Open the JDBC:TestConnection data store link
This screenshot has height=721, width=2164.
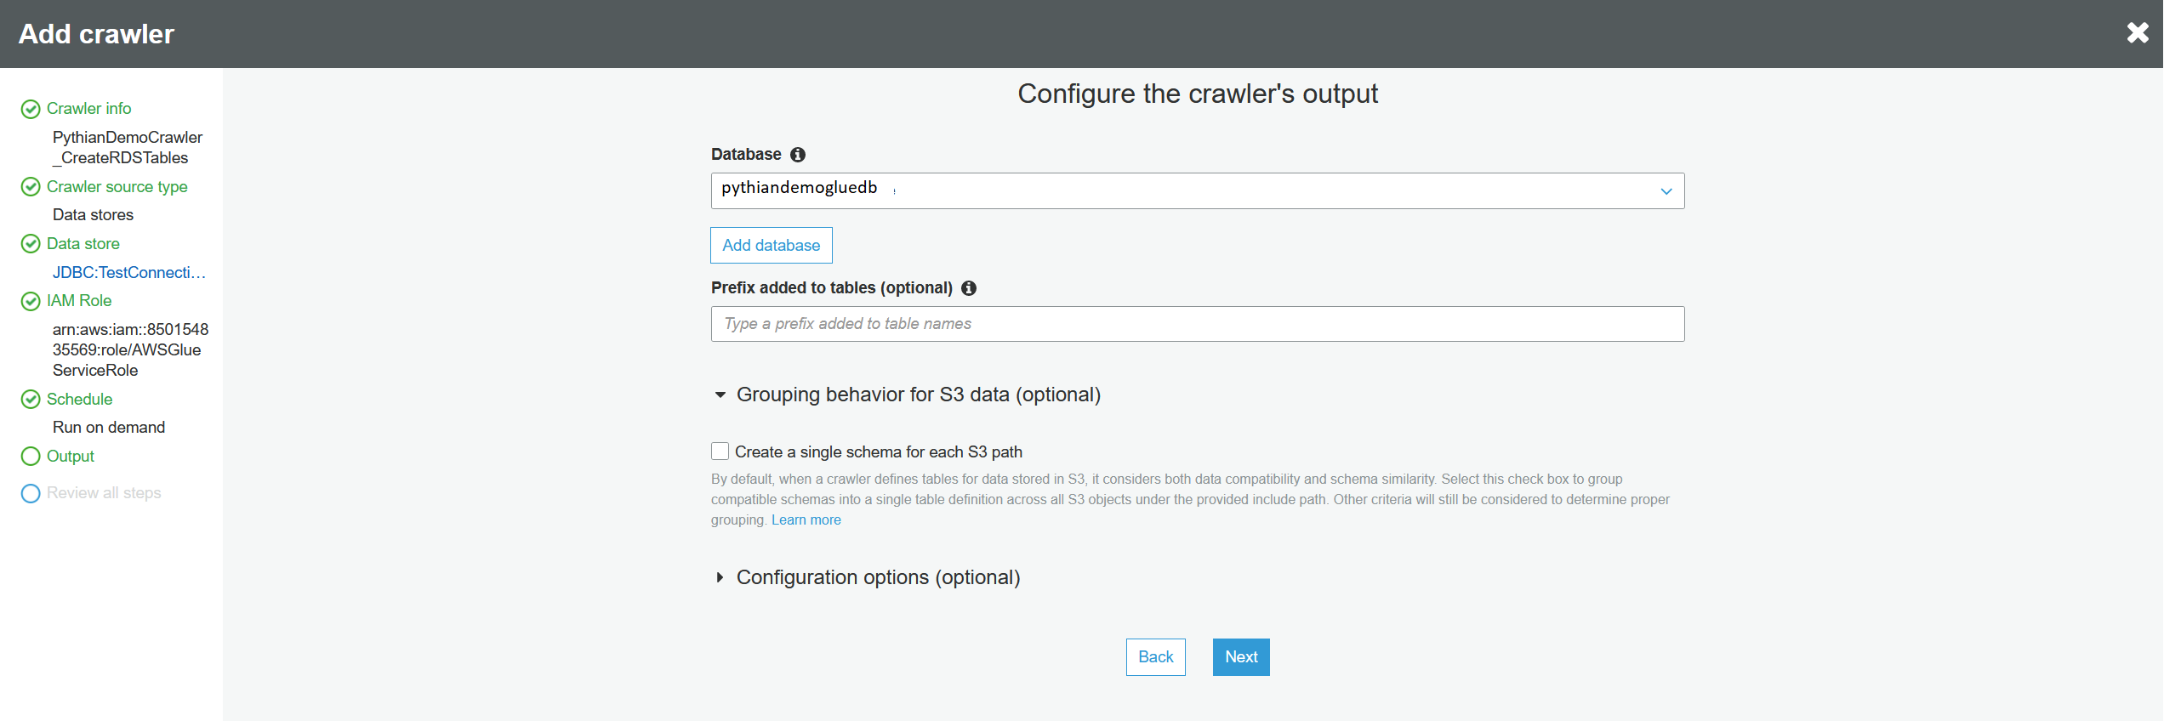click(129, 273)
